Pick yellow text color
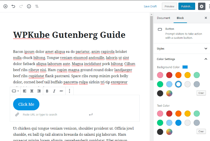This screenshot has height=141, width=210. coord(188,114)
